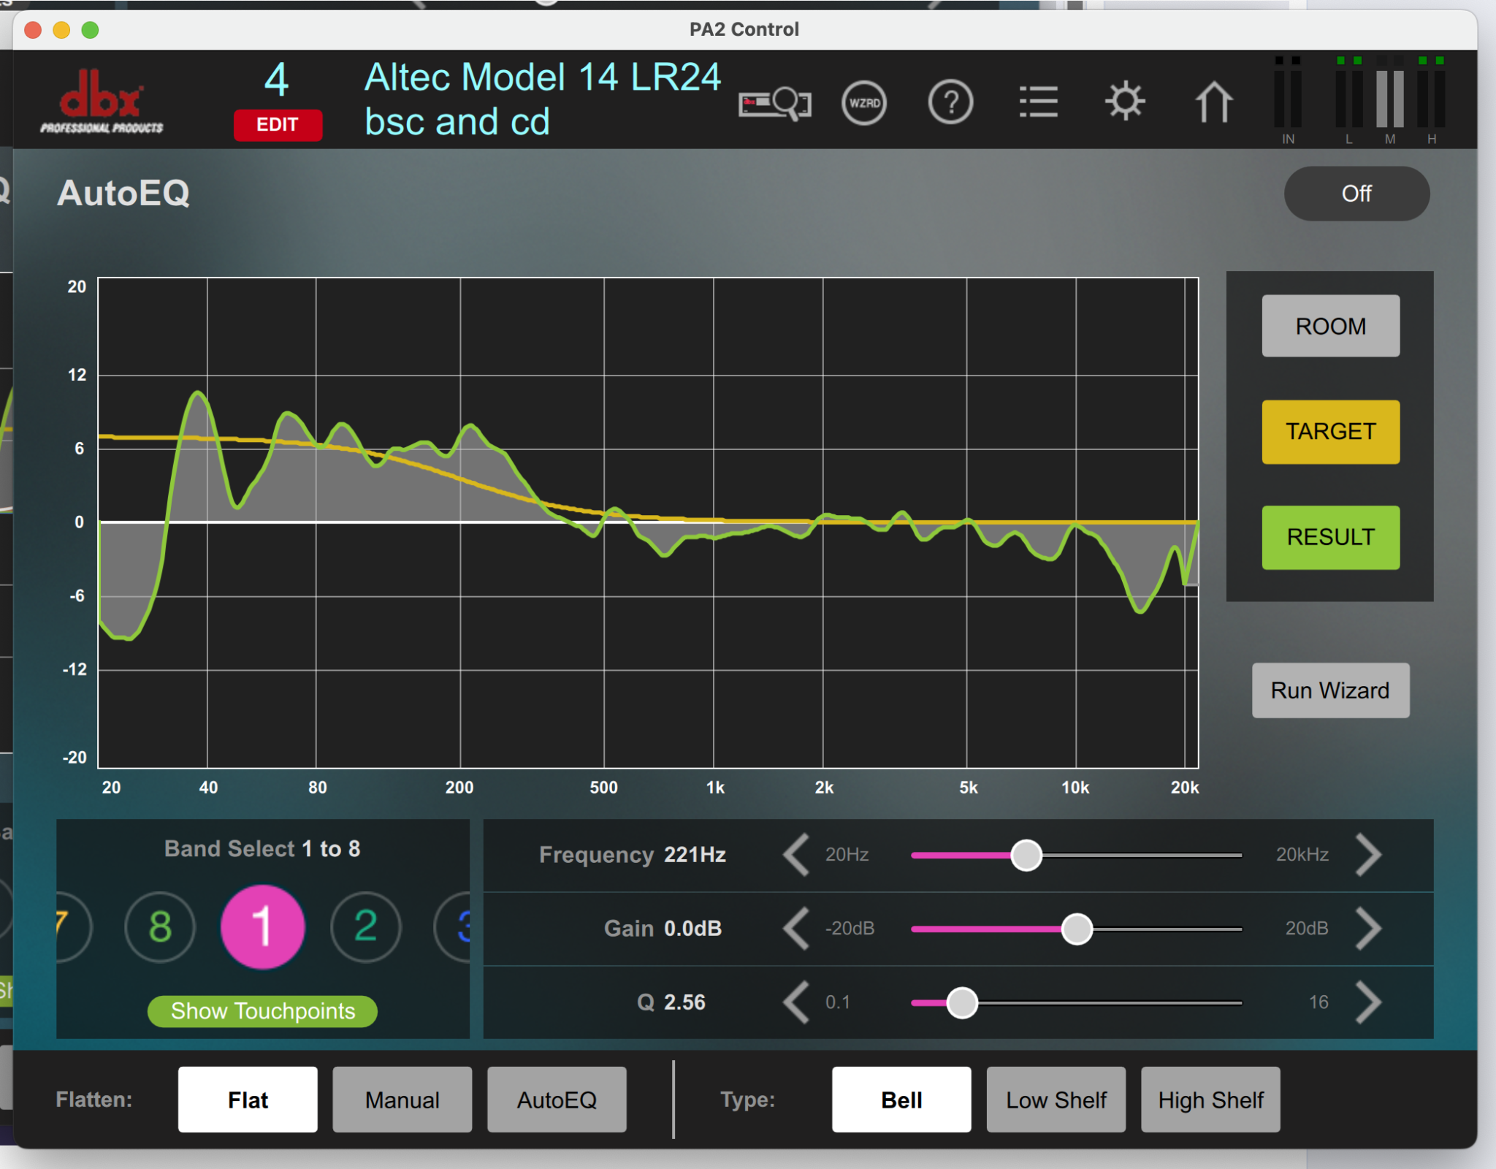The width and height of the screenshot is (1496, 1169).
Task: Toggle the TARGET curve display
Action: 1330,432
